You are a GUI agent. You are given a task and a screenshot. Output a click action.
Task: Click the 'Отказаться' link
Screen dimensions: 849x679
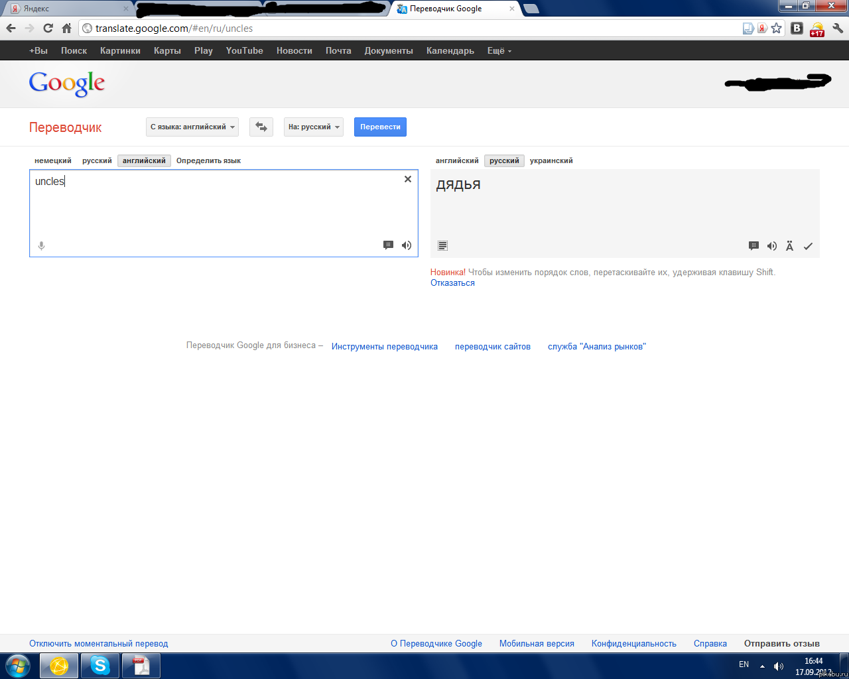pyautogui.click(x=452, y=283)
